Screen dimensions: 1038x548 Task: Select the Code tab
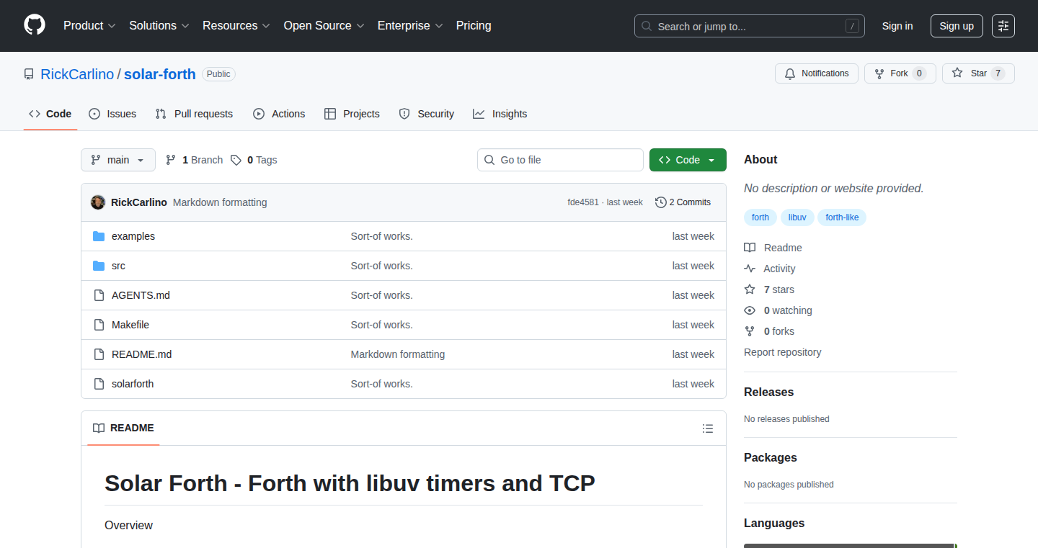point(50,114)
